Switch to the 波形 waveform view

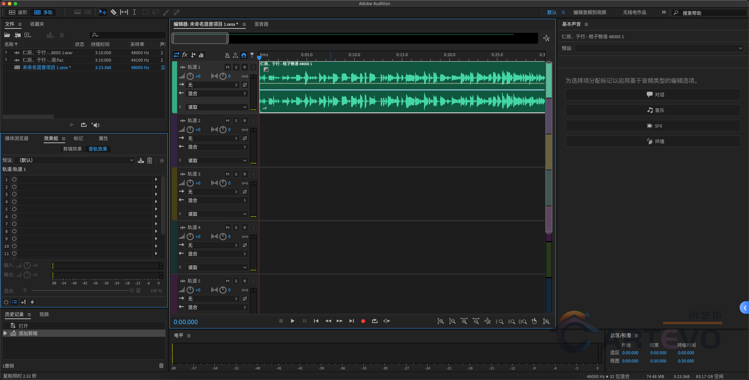pos(18,12)
